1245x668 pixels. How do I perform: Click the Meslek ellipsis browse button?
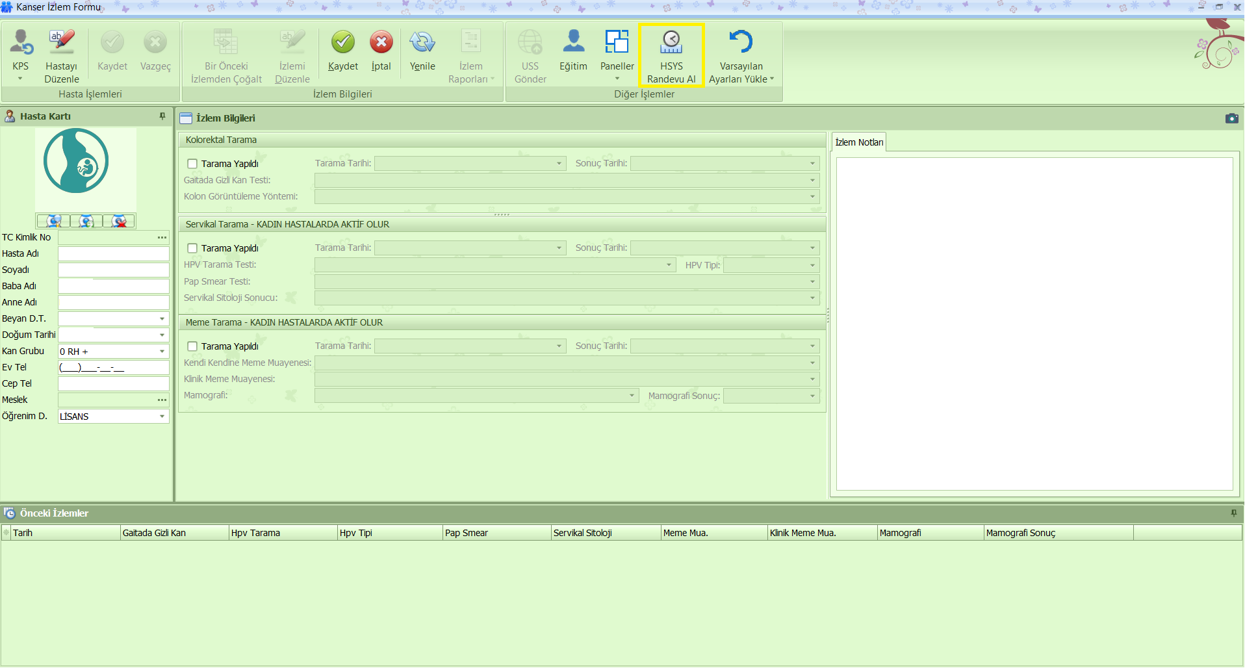point(162,400)
